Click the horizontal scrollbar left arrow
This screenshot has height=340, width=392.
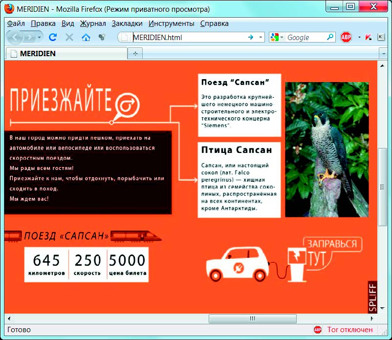click(9, 319)
